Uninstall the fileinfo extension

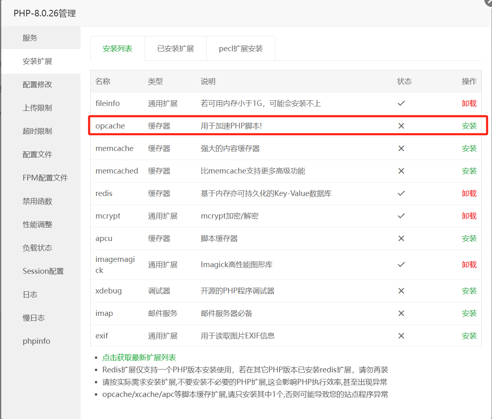coord(469,104)
